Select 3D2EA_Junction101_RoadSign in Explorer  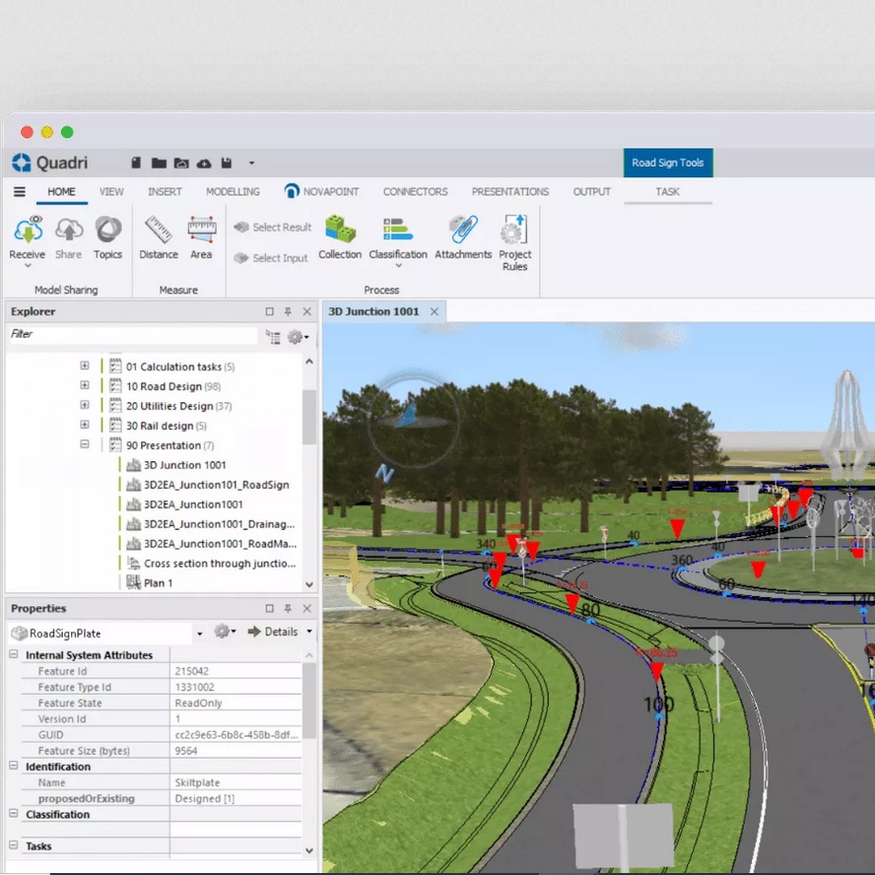pyautogui.click(x=217, y=485)
